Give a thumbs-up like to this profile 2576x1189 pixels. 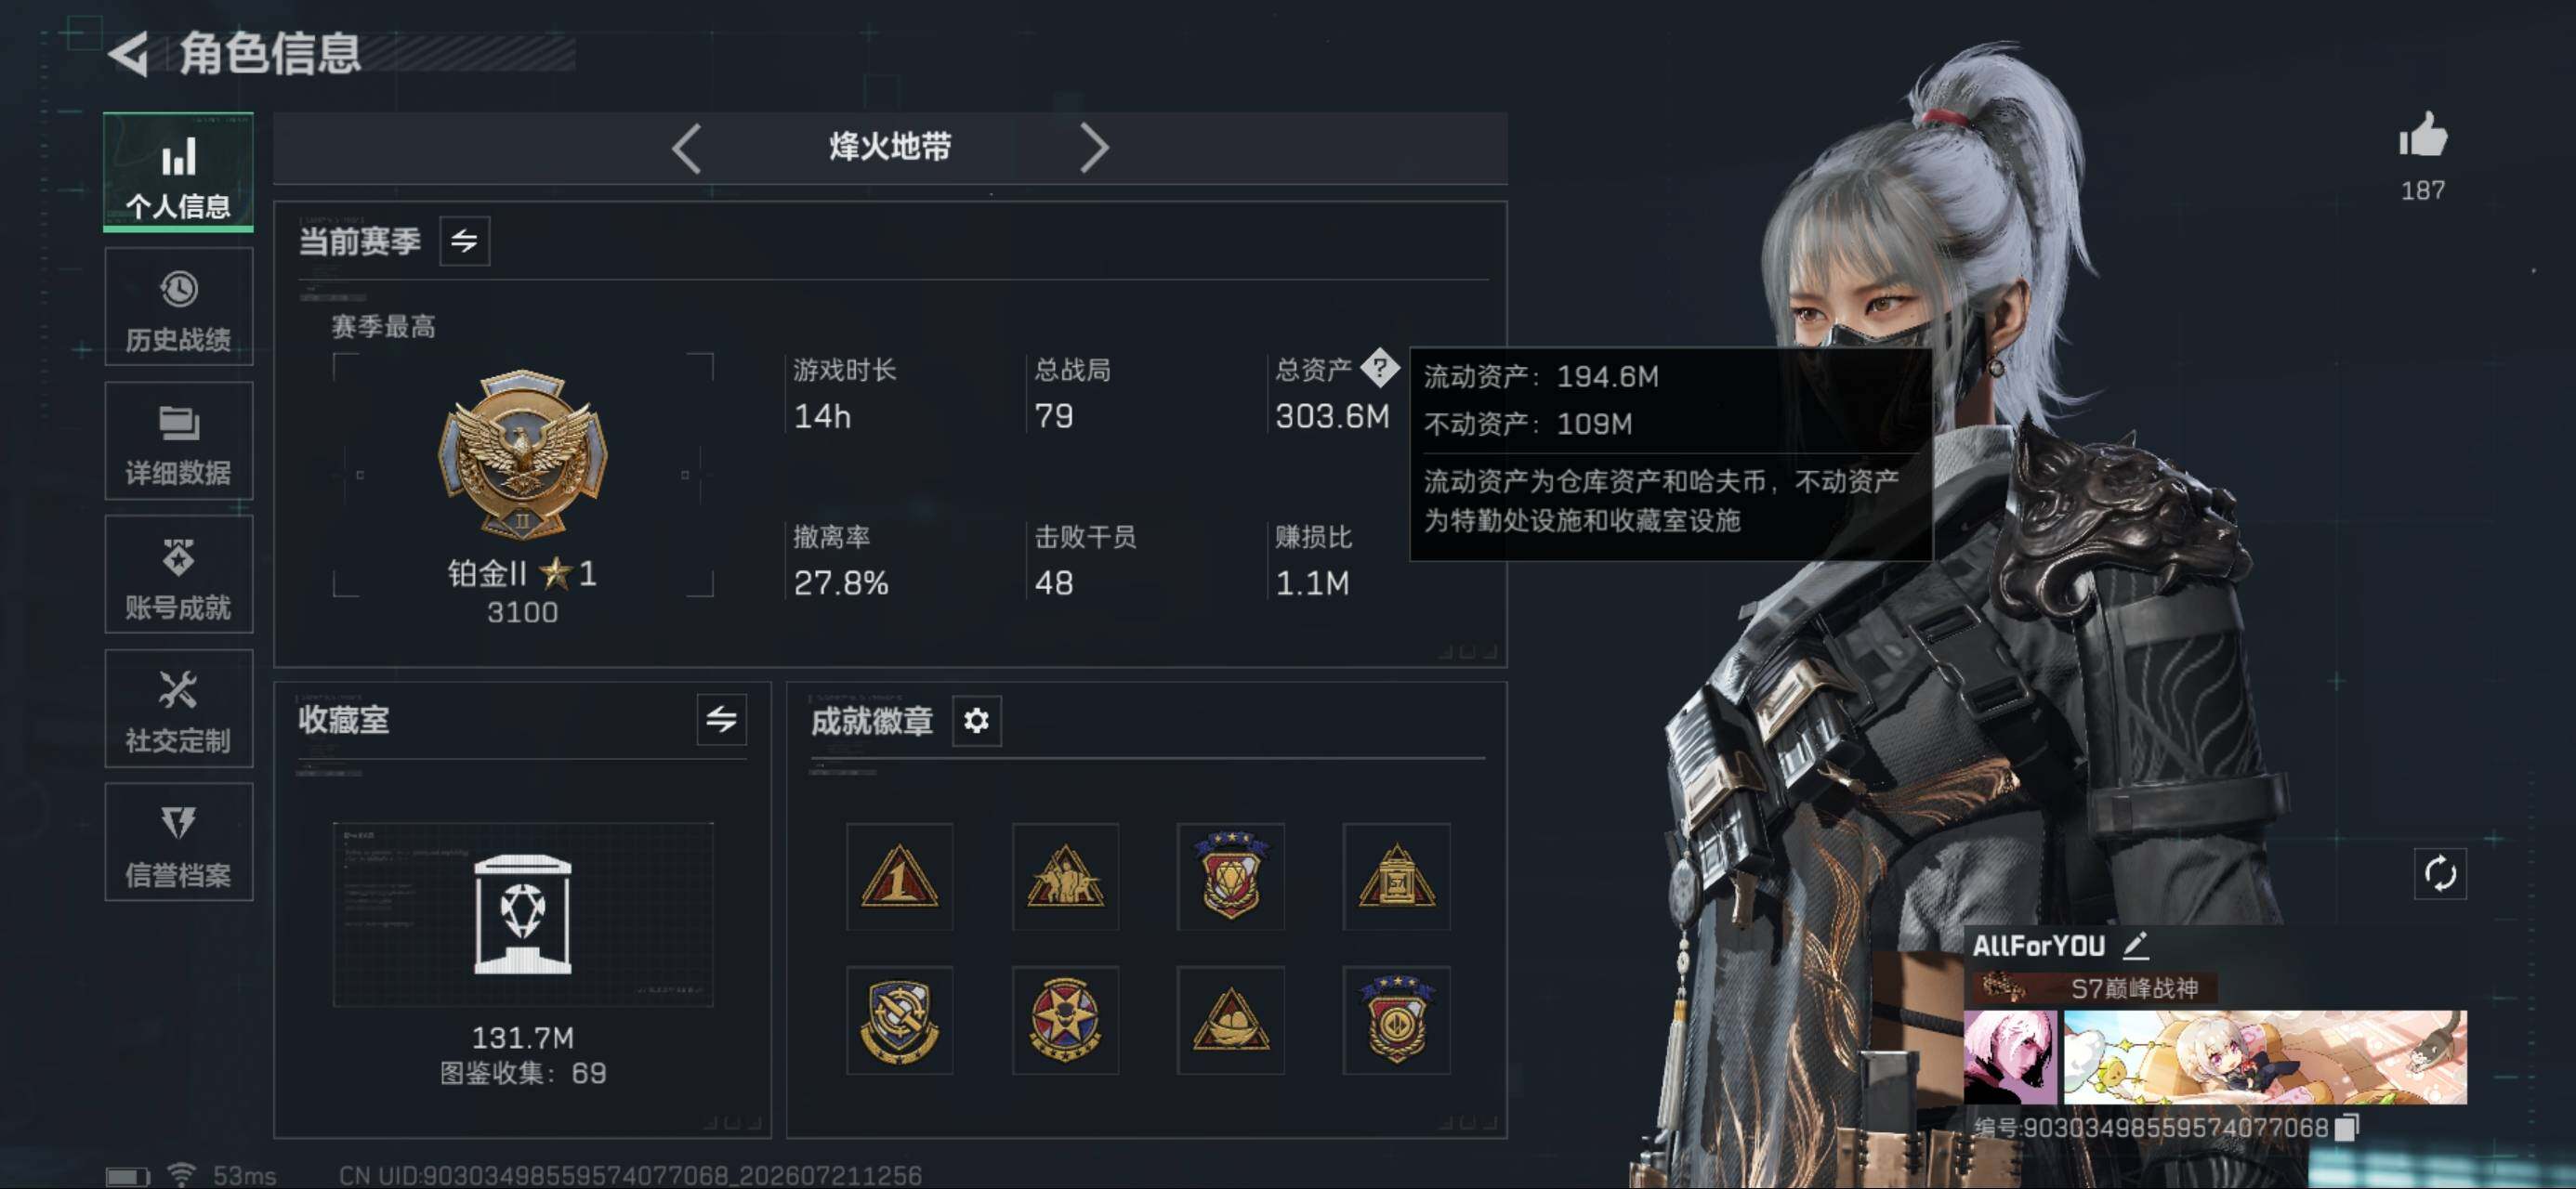tap(2422, 135)
